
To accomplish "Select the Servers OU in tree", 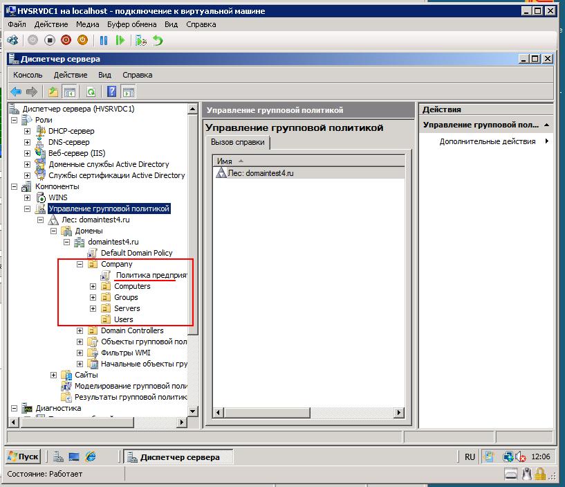I will (x=127, y=308).
